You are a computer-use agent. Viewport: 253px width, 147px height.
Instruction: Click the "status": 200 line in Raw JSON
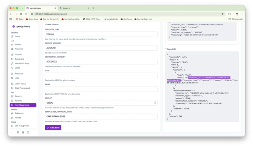(x=175, y=117)
